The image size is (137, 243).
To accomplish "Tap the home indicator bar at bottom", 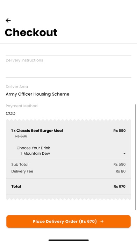I will [68, 240].
